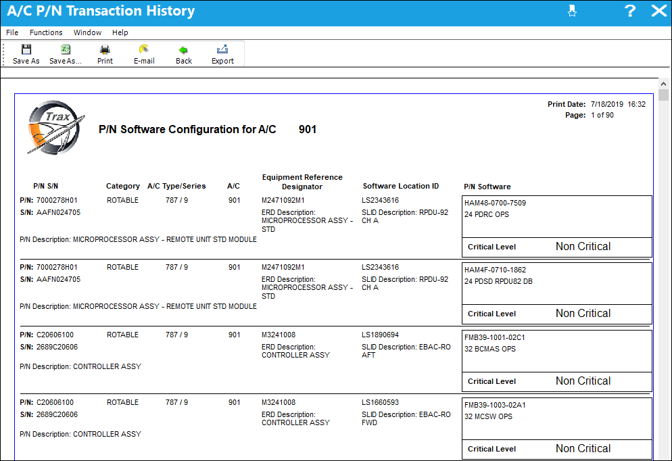Click '32 BCMAS OPS' description
Screen dimensions: 672x461
pos(490,349)
